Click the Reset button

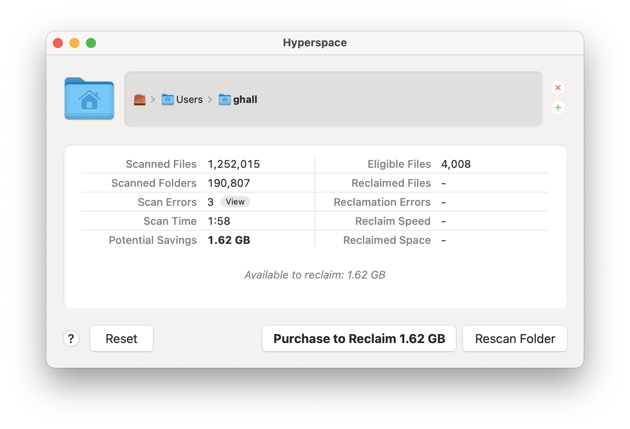pos(122,338)
